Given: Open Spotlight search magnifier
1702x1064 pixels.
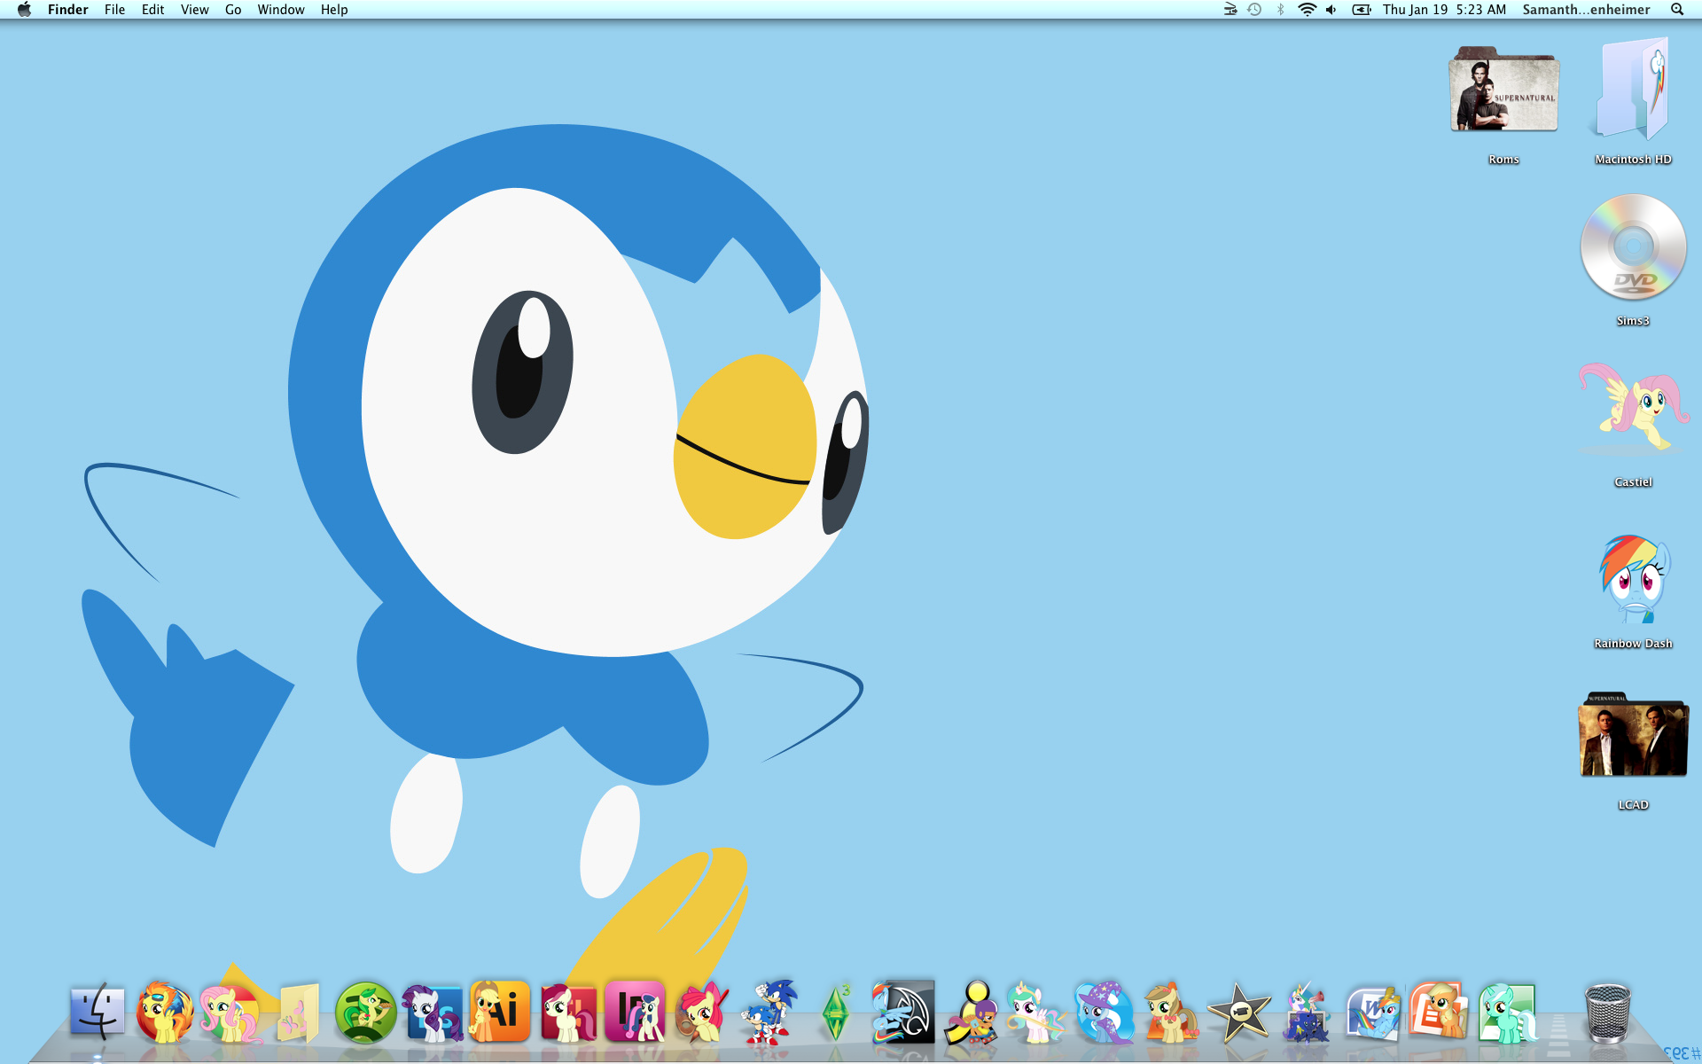Looking at the screenshot, I should point(1677,10).
